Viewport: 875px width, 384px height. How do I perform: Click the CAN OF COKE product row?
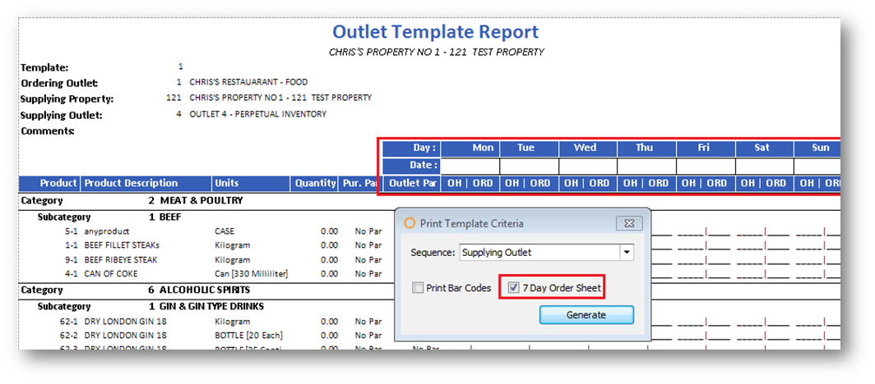pos(111,273)
